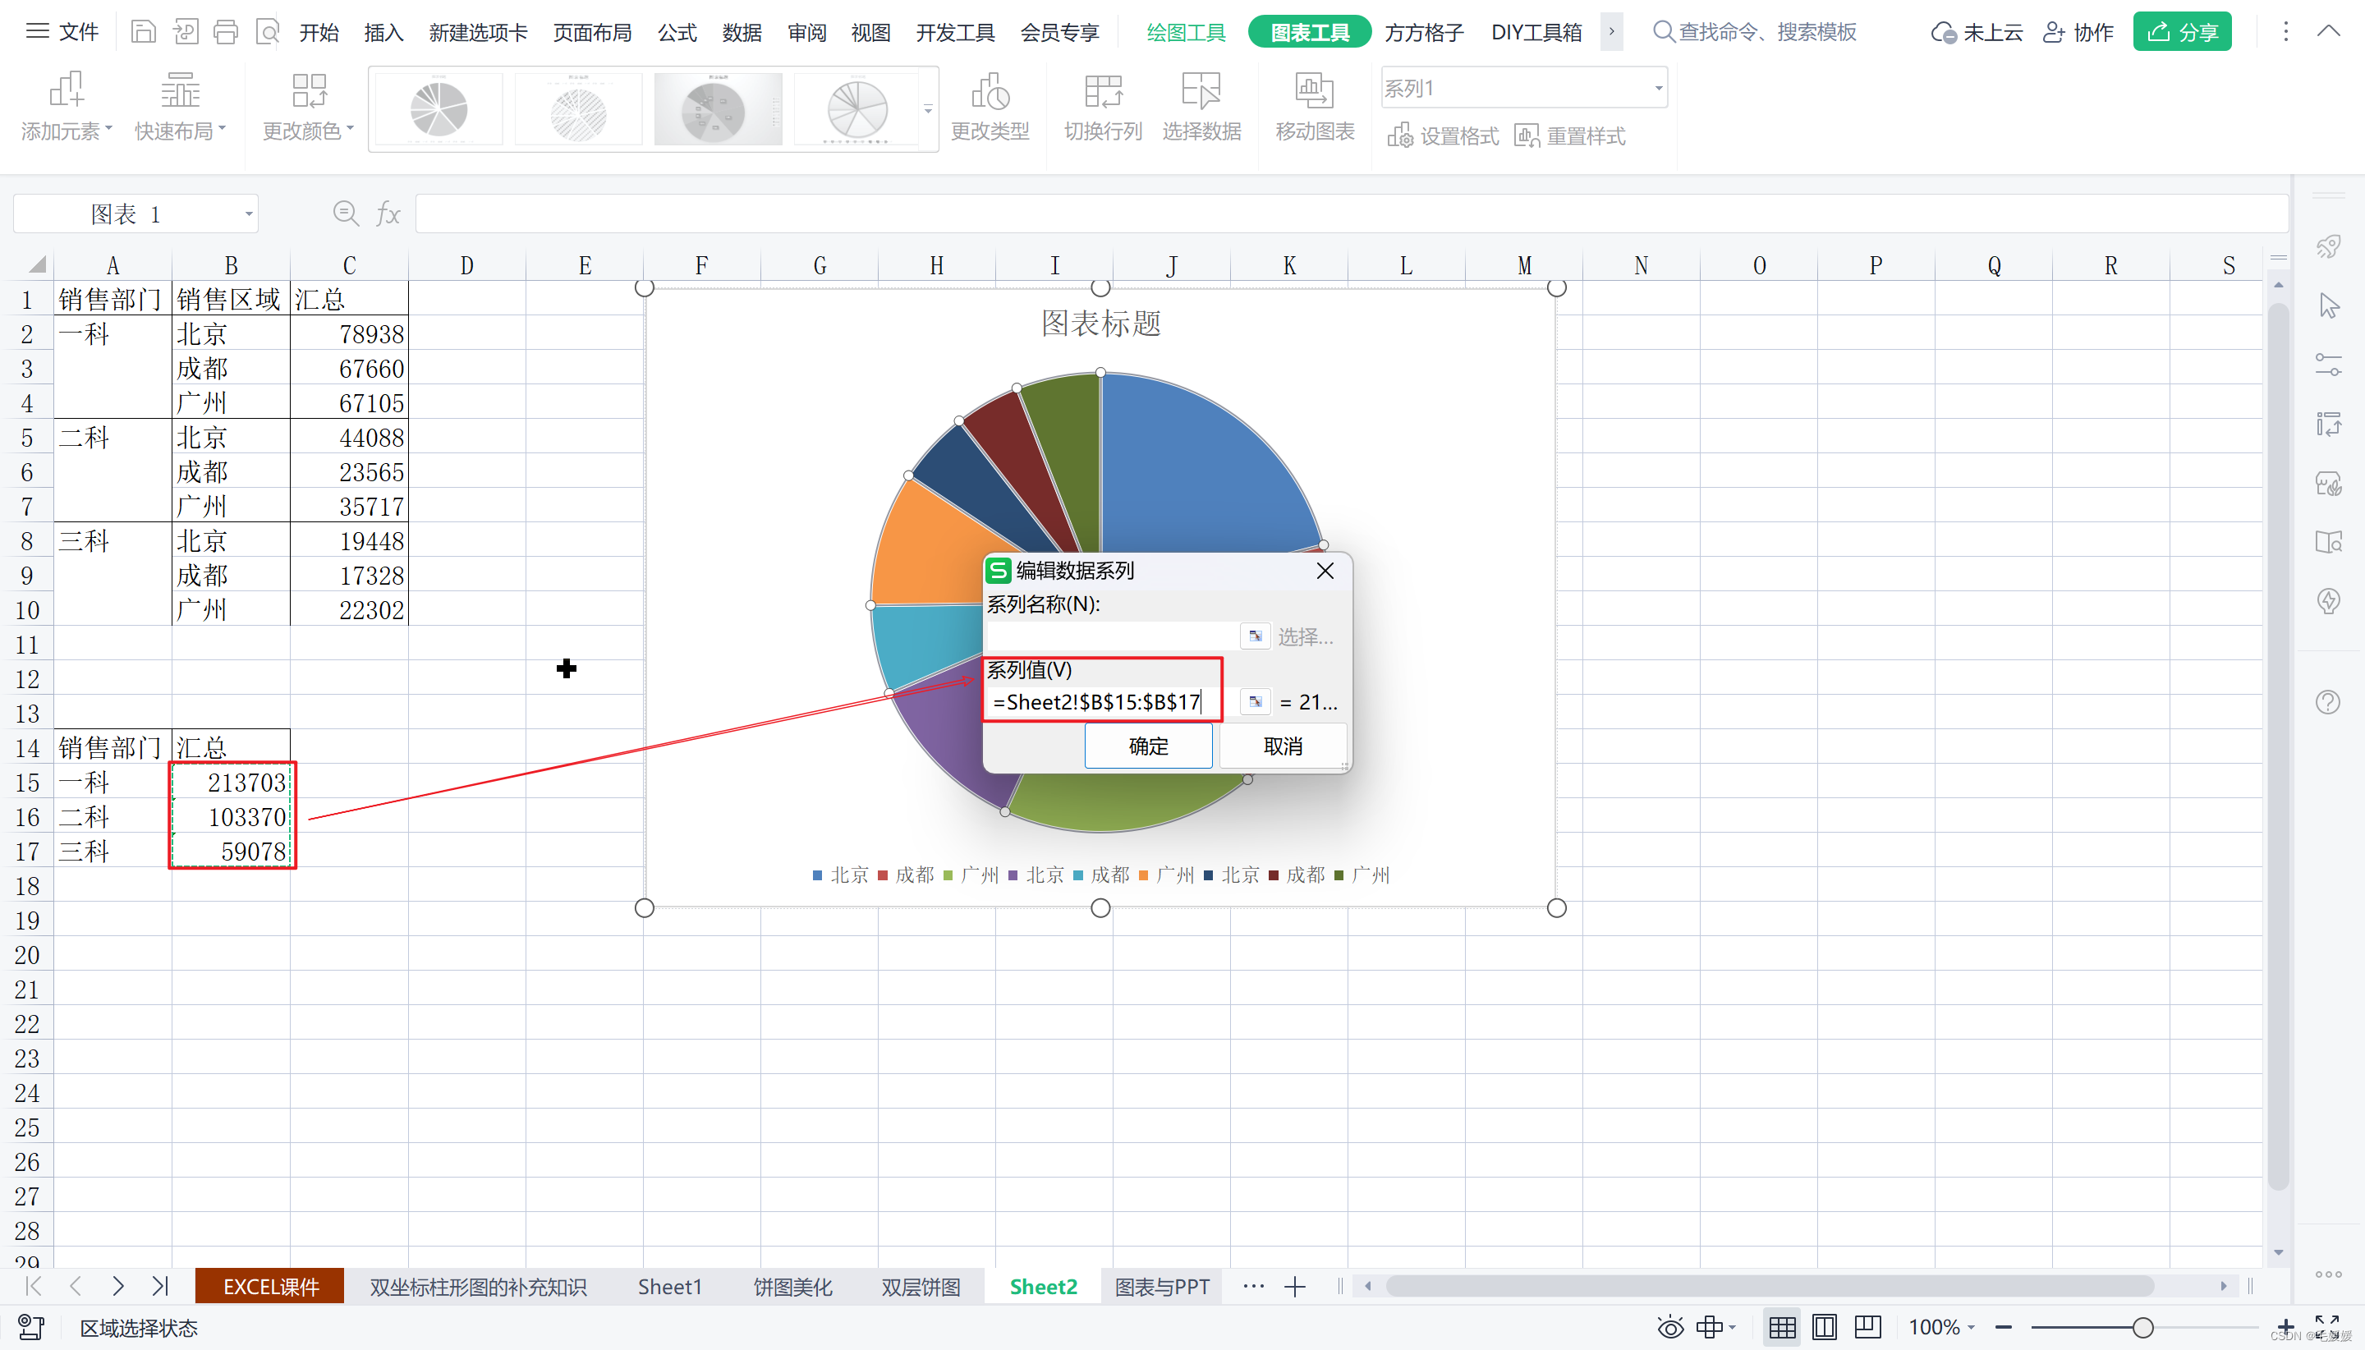
Task: Click the zoom slider handle
Action: pos(2142,1328)
